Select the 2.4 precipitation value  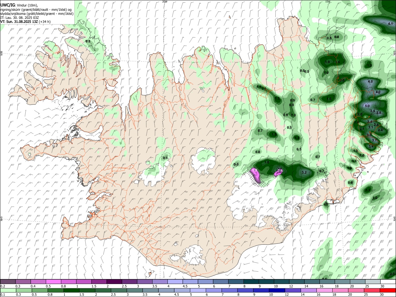tap(380, 130)
